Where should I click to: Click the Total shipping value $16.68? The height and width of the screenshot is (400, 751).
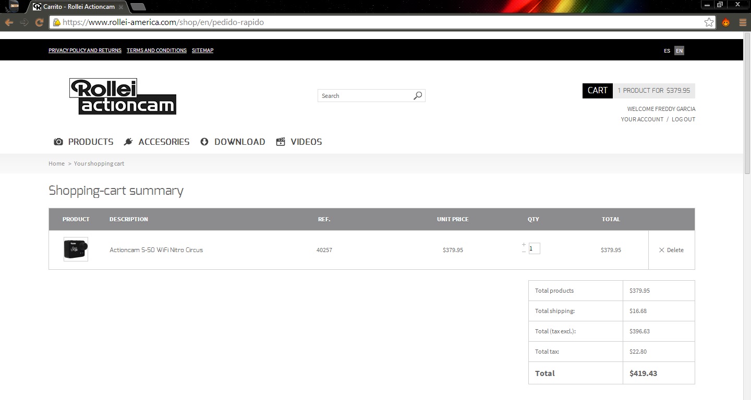click(x=638, y=311)
